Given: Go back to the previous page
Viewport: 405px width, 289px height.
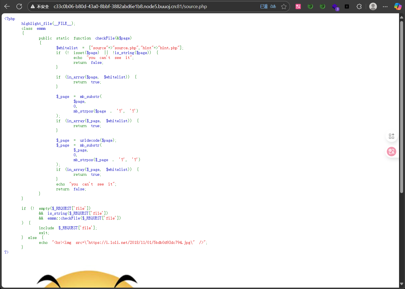Looking at the screenshot, I should coord(7,6).
